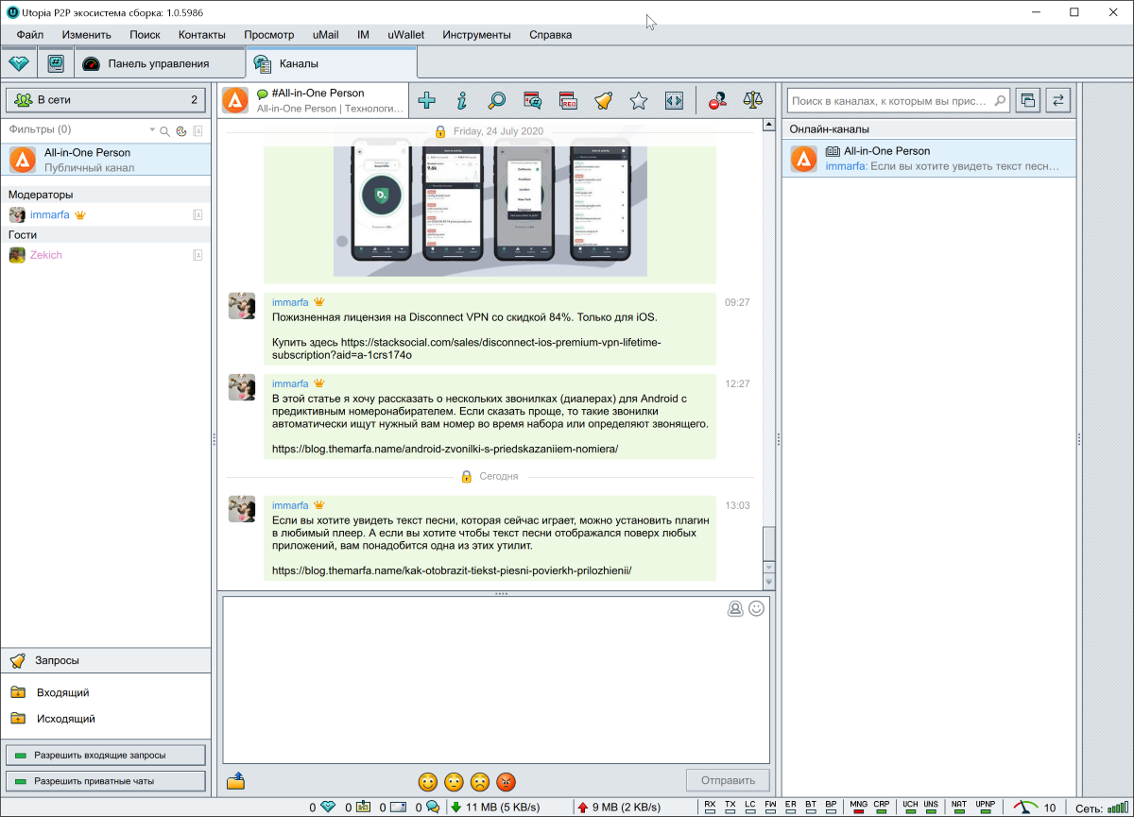Image resolution: width=1134 pixels, height=817 pixels.
Task: Open contact card icon next to Zekich
Action: tap(198, 255)
